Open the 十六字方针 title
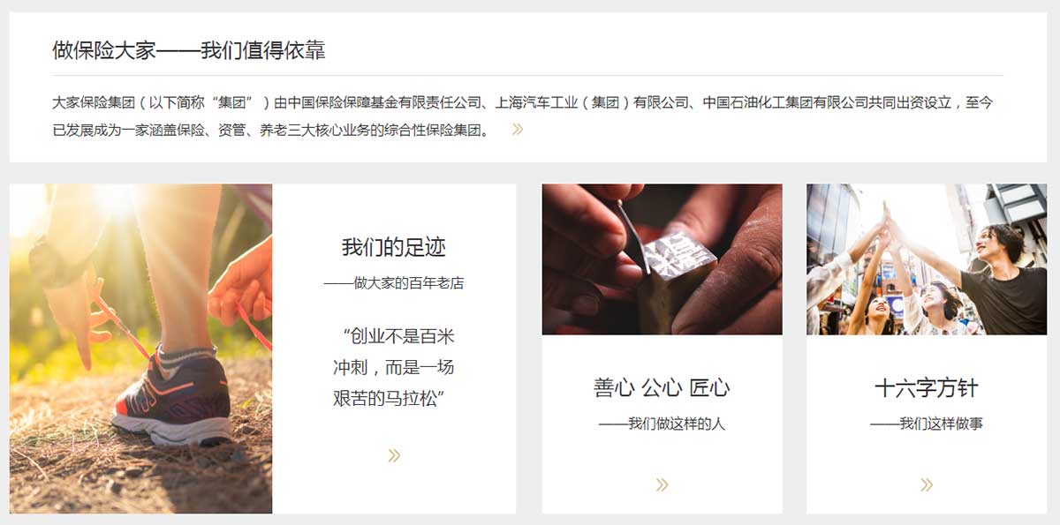Screen dimensions: 1060x525 [x=926, y=387]
